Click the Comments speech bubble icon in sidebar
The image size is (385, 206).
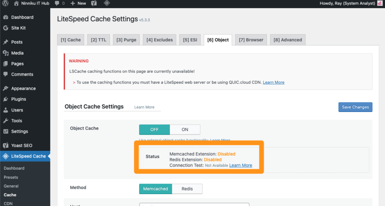pyautogui.click(x=6, y=74)
